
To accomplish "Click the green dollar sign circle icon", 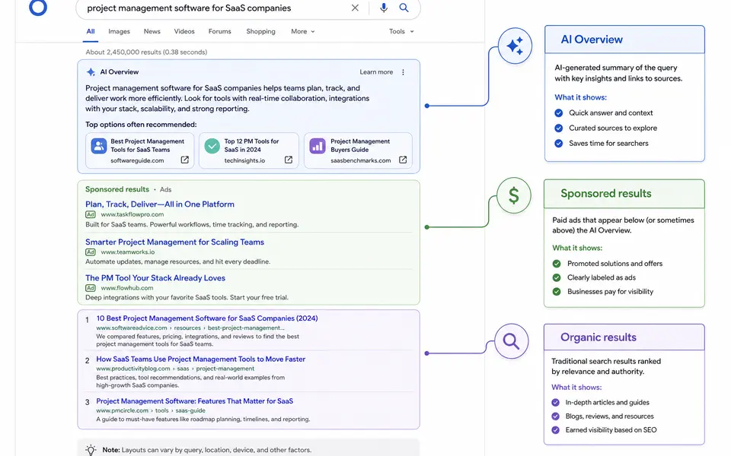I will pyautogui.click(x=513, y=195).
